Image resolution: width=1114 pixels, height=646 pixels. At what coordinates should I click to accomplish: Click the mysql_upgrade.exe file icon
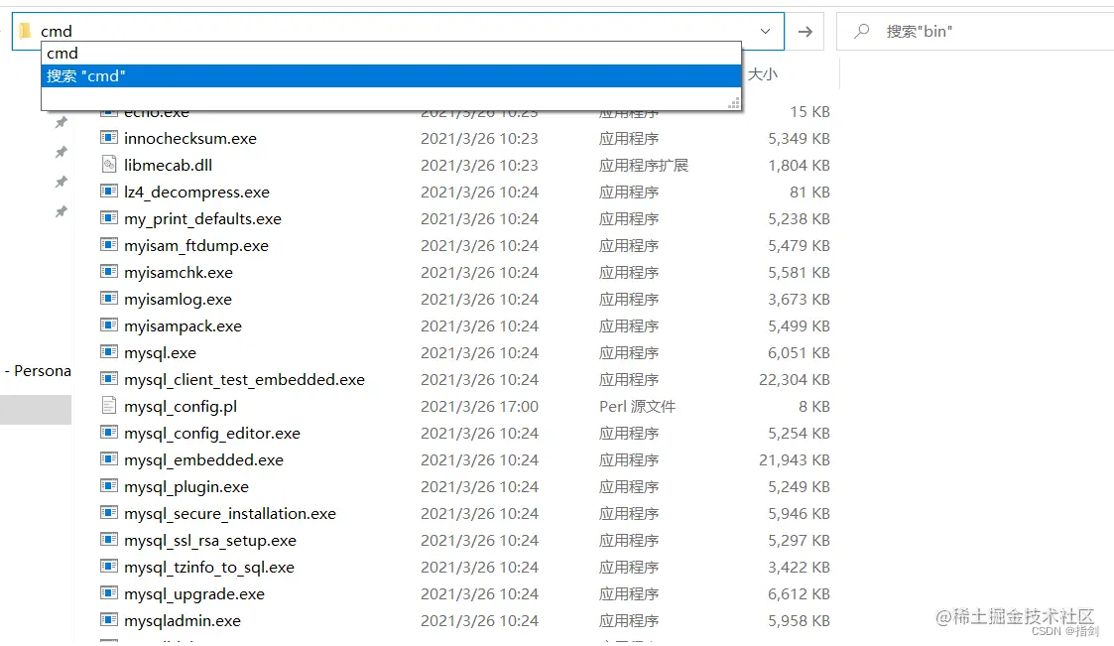pyautogui.click(x=109, y=592)
